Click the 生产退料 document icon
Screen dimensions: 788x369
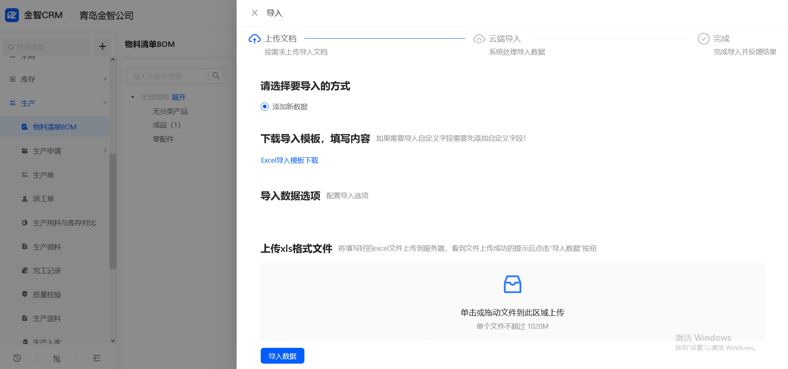25,318
